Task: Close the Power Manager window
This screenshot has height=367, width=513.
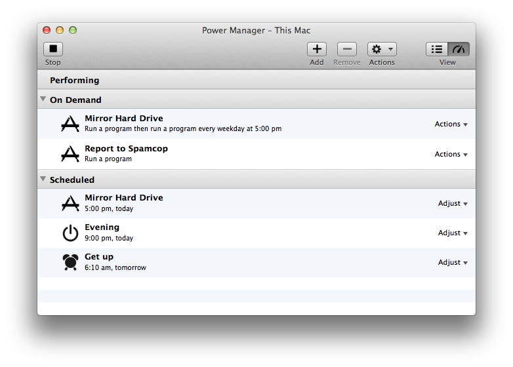Action: coord(47,30)
